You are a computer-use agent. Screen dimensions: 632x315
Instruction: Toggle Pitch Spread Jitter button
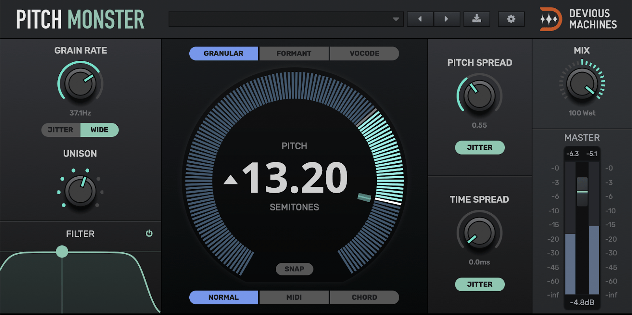(x=480, y=147)
